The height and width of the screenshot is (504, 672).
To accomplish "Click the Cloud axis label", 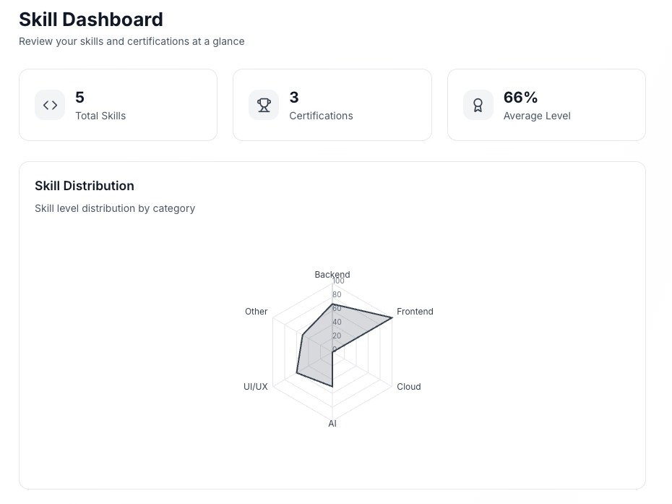I will (409, 387).
